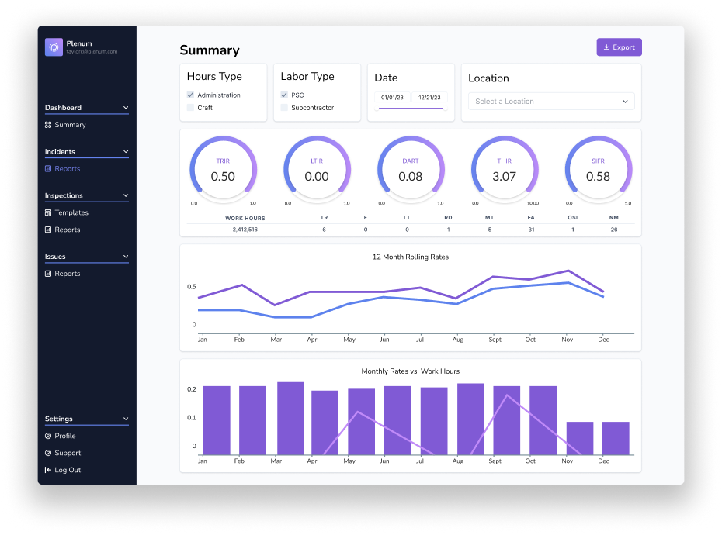Collapse the Settings section chevron
This screenshot has width=722, height=535.
[126, 419]
